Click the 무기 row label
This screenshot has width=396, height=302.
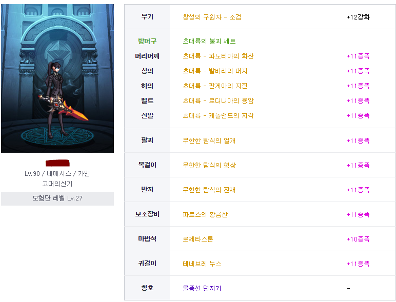(x=147, y=17)
